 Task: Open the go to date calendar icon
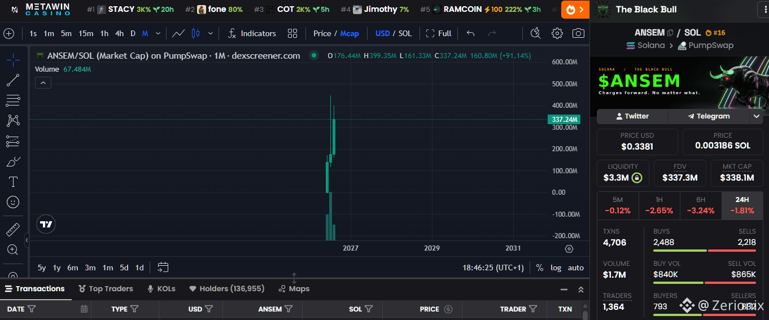(x=163, y=268)
